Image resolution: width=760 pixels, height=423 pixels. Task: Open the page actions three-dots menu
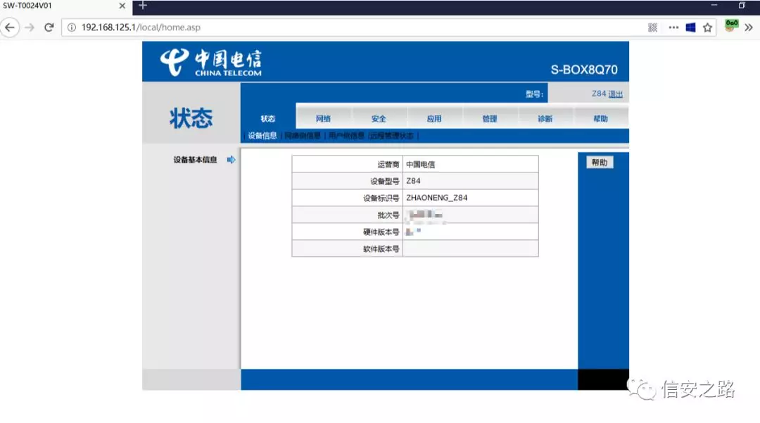tap(673, 27)
